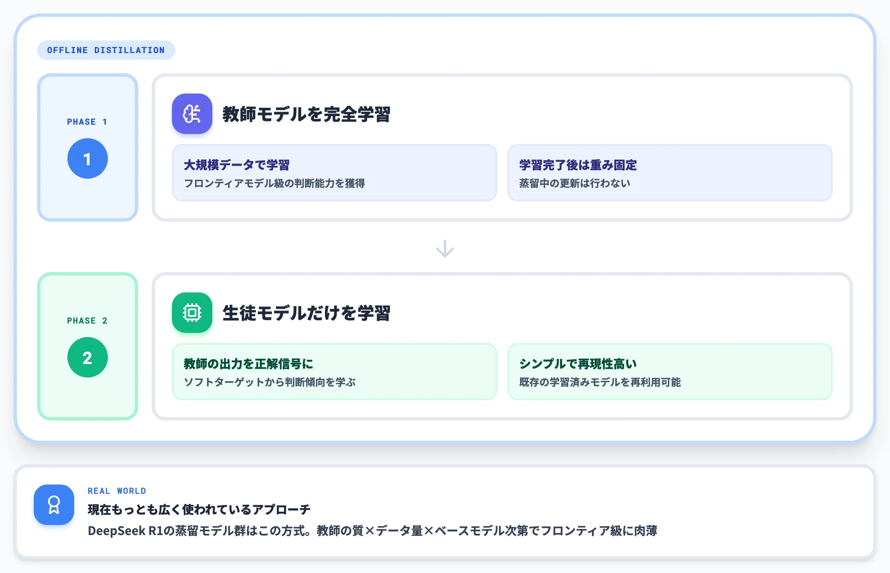Click the PHASE 1 label
The image size is (890, 573).
coord(87,122)
